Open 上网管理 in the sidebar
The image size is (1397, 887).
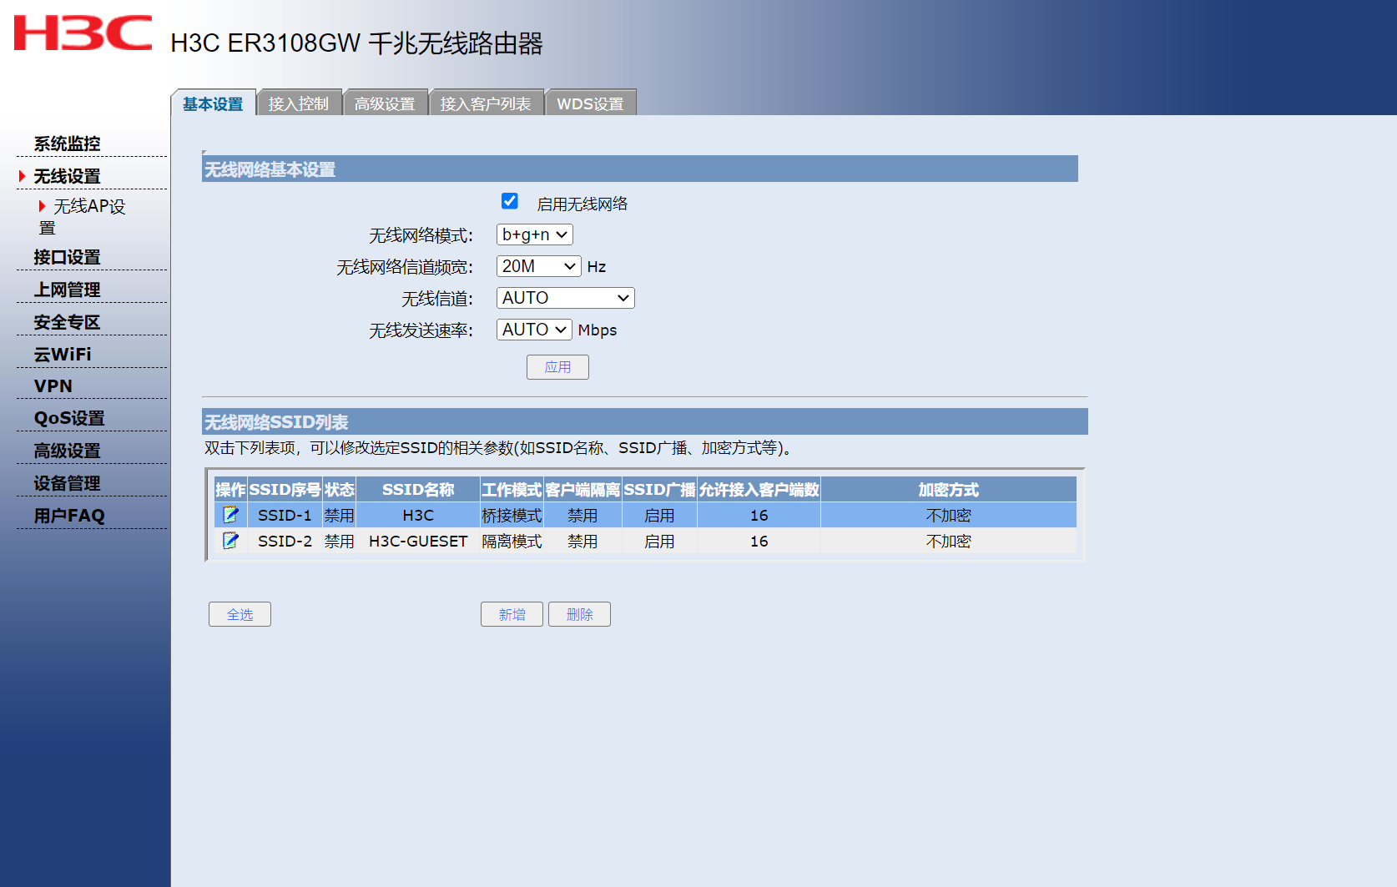pyautogui.click(x=67, y=290)
